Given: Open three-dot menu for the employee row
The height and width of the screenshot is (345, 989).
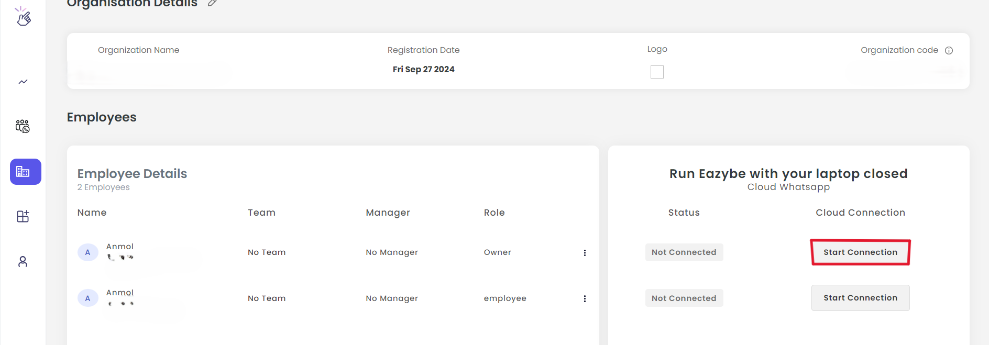Looking at the screenshot, I should pos(585,298).
